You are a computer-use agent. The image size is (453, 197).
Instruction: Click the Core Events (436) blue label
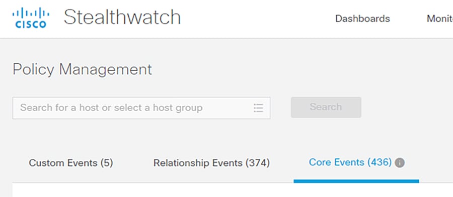pyautogui.click(x=350, y=162)
